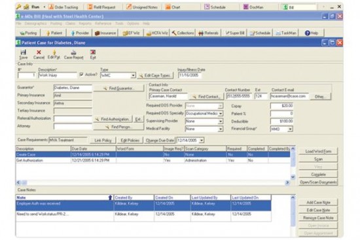
Task: Click the Edit Case Types button
Action: tap(155, 75)
